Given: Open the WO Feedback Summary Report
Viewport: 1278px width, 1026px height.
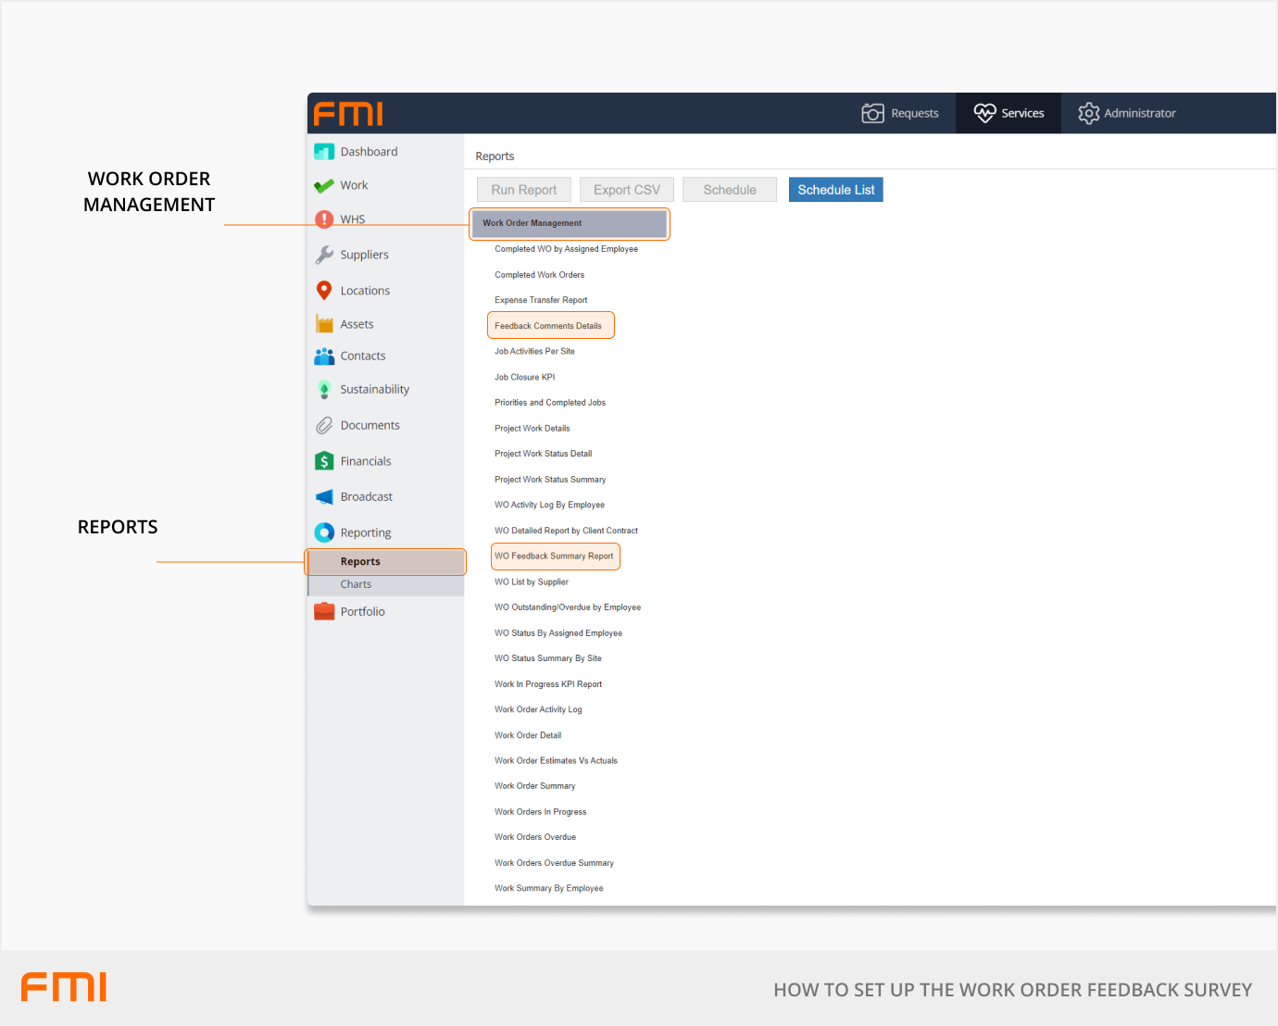Looking at the screenshot, I should [x=554, y=557].
